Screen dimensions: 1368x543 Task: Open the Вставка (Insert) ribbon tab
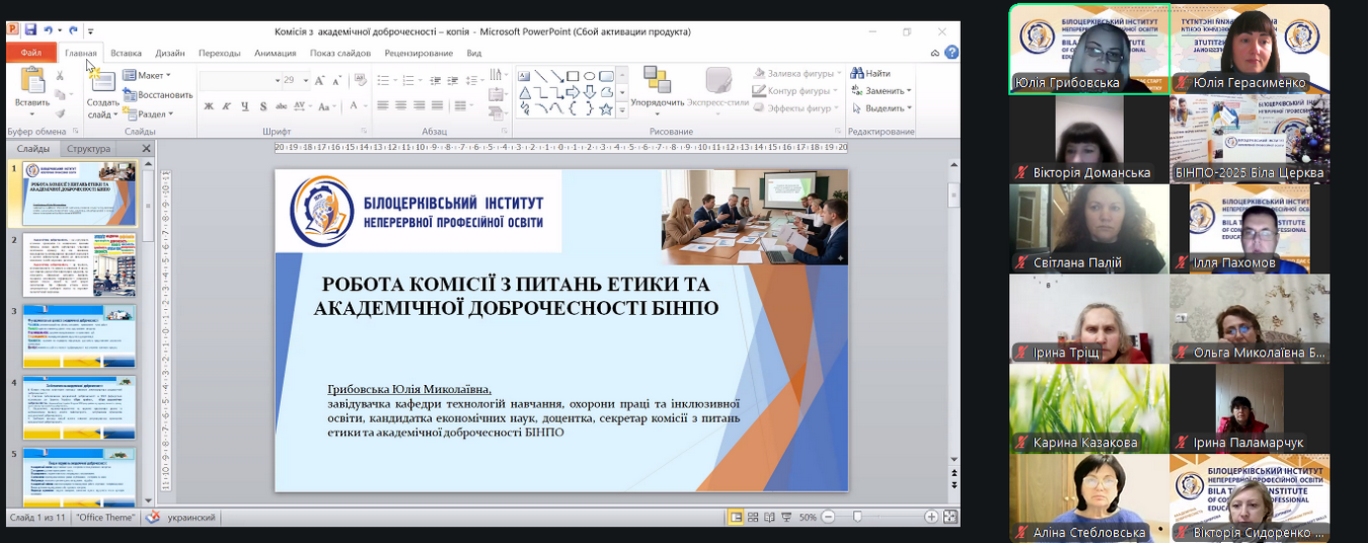point(126,53)
